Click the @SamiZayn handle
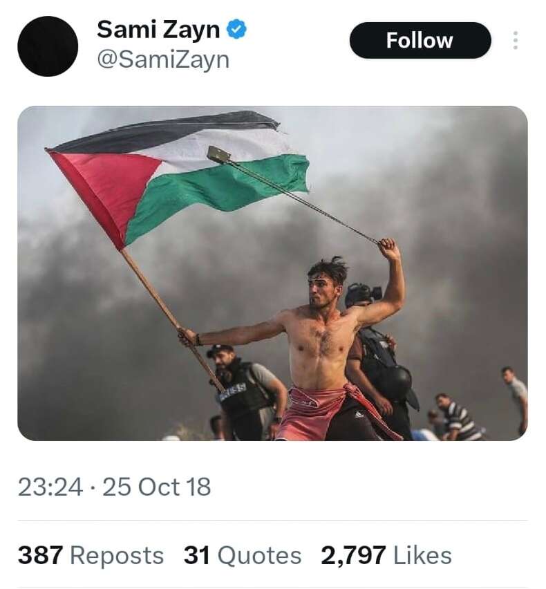This screenshot has height=589, width=546. tap(162, 60)
